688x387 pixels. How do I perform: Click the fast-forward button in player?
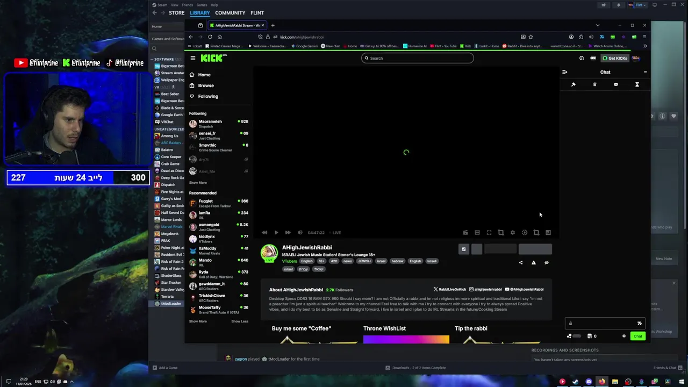pos(288,233)
